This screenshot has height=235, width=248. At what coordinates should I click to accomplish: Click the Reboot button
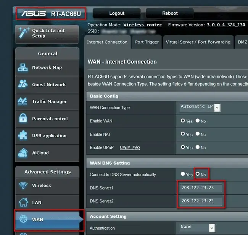[x=170, y=13]
